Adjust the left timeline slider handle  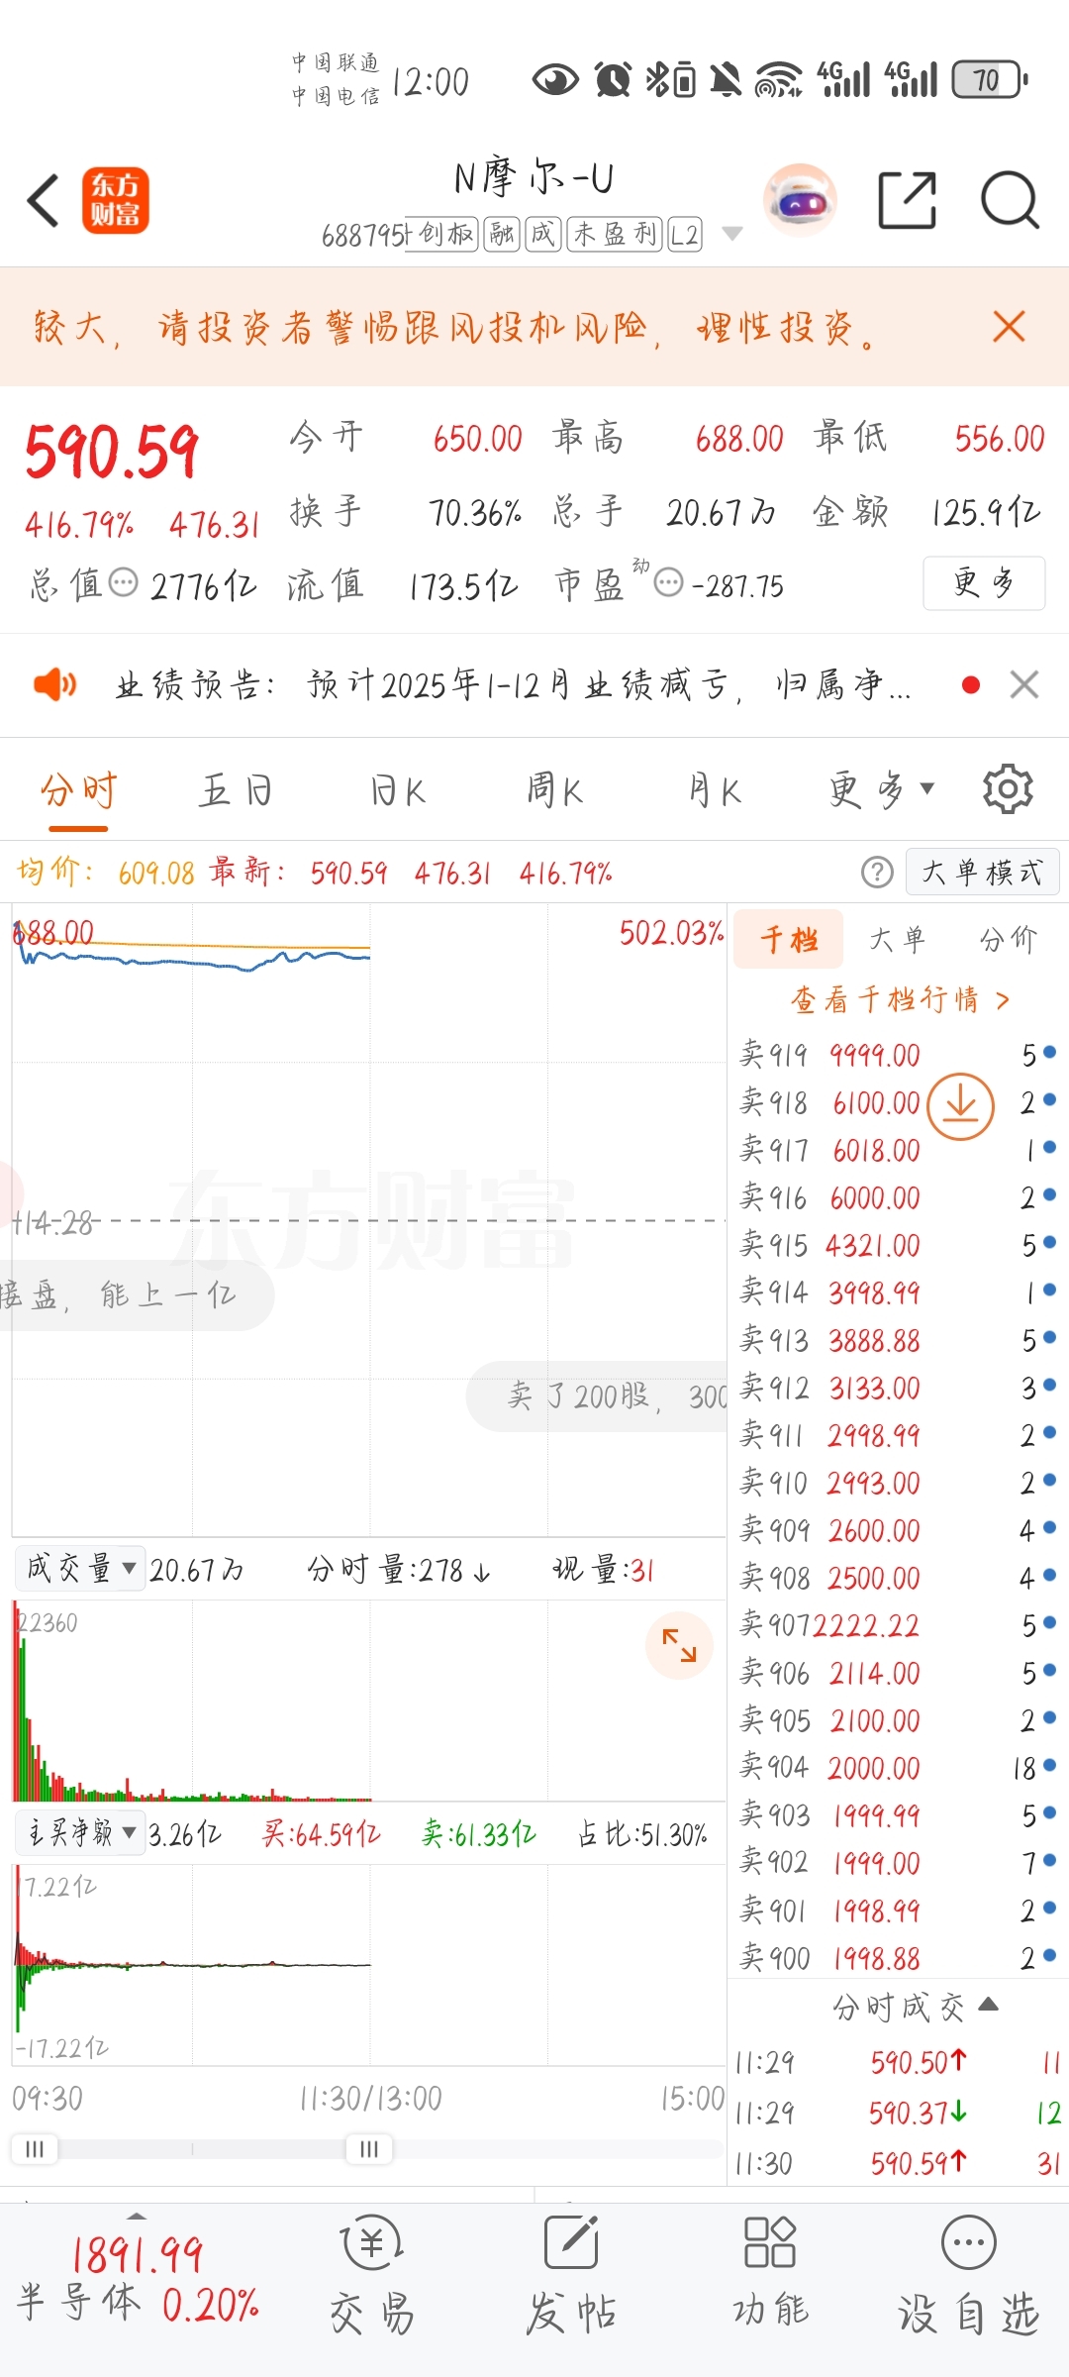tap(35, 2148)
